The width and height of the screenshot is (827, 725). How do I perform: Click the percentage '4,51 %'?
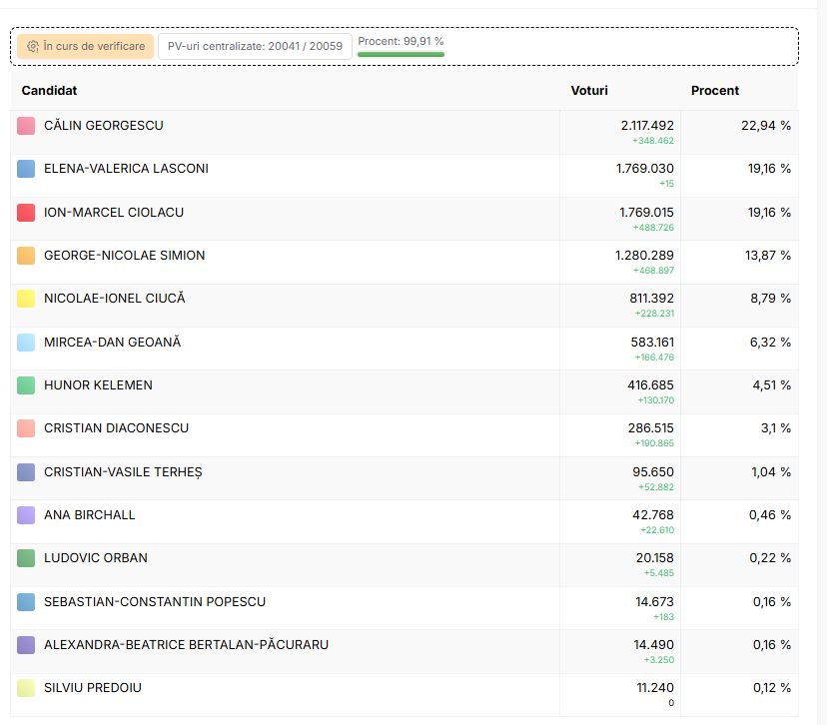pos(772,384)
